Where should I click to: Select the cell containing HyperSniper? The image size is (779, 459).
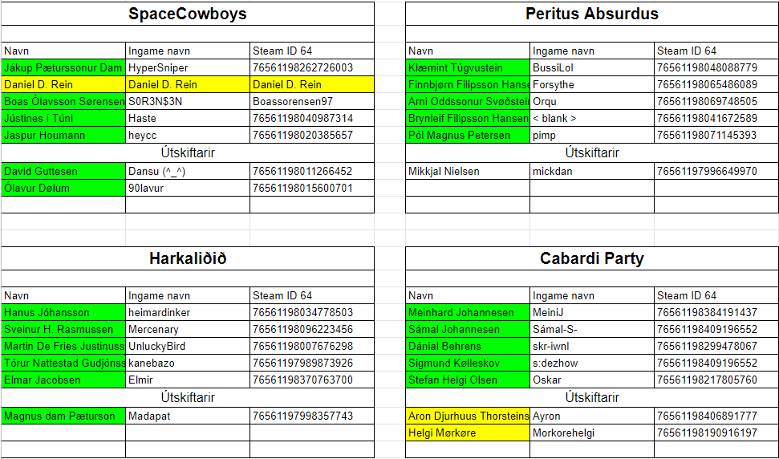coord(188,67)
